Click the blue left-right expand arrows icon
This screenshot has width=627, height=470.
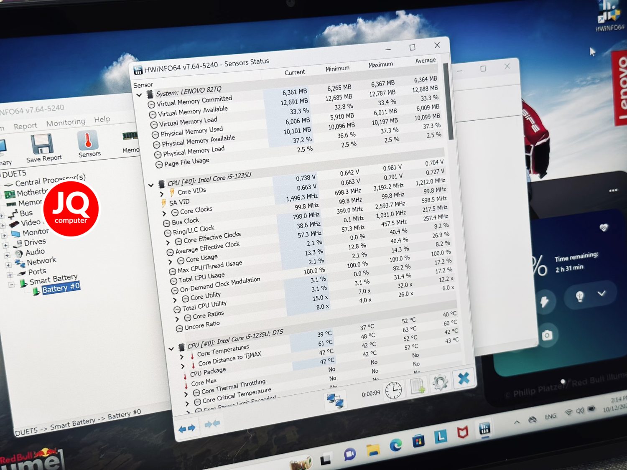pyautogui.click(x=187, y=428)
